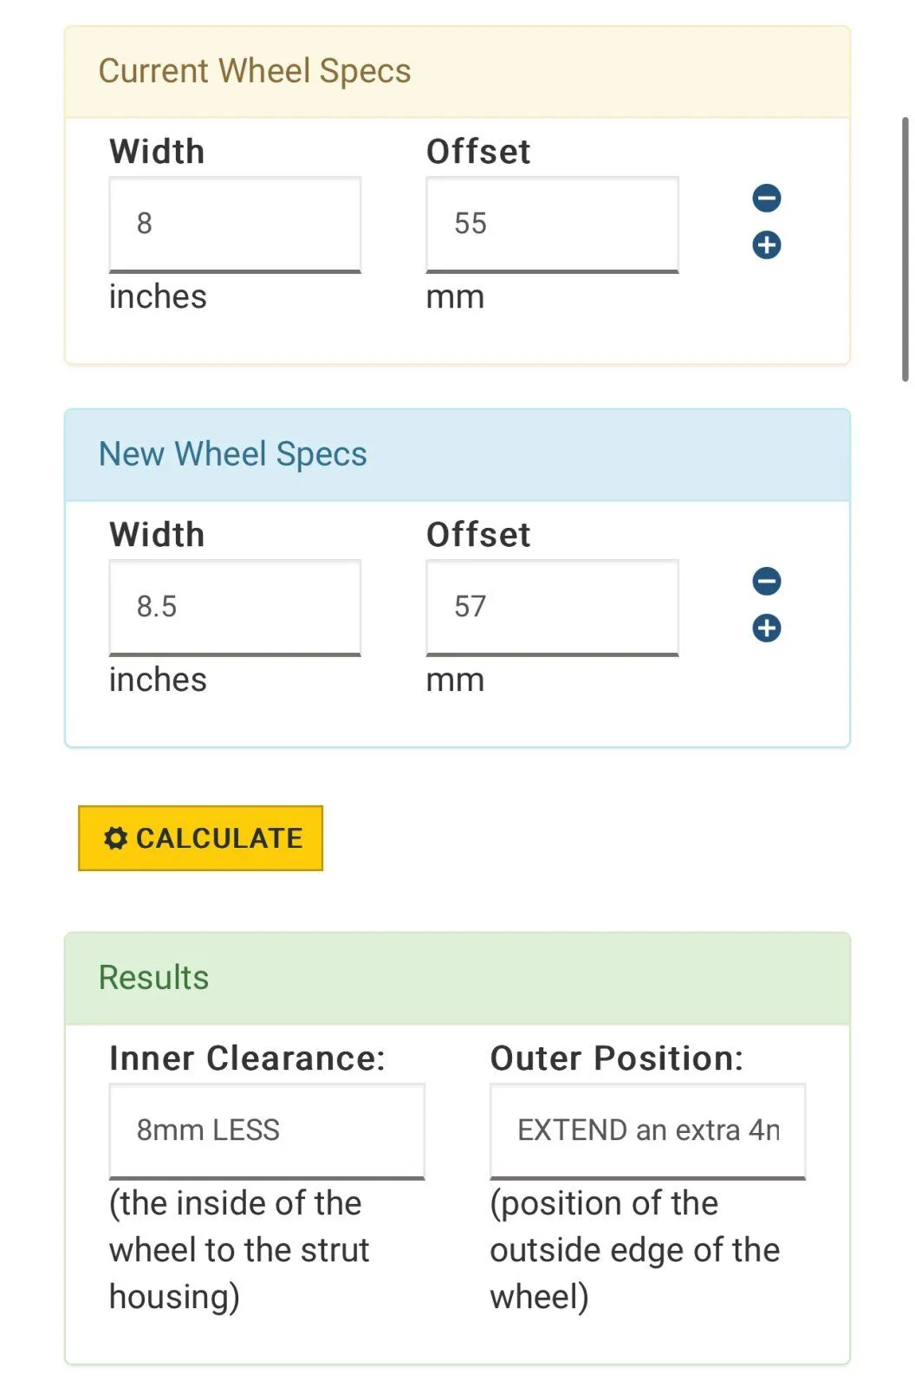Click the page scrollbar on the right
This screenshot has width=915, height=1387.
click(905, 250)
